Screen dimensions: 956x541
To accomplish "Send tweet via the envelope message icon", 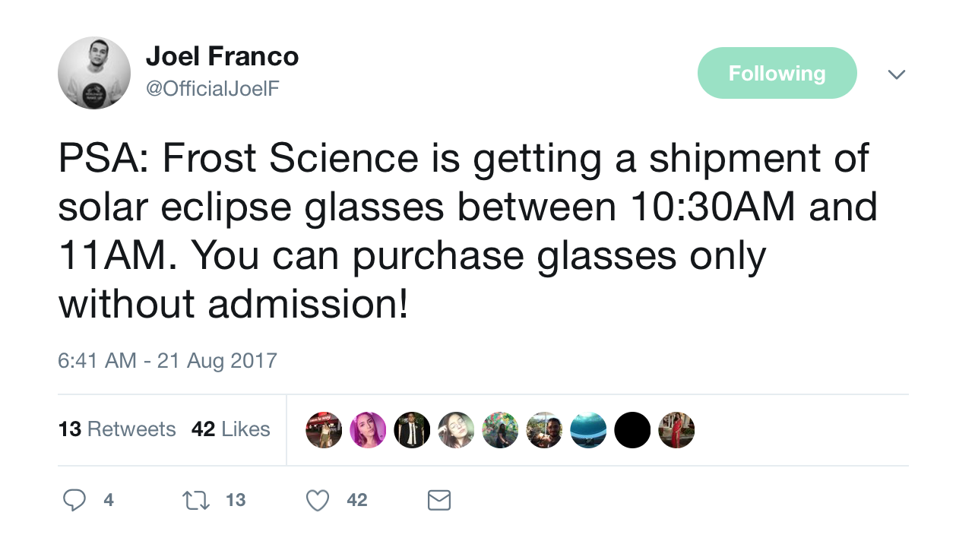I will pyautogui.click(x=439, y=499).
